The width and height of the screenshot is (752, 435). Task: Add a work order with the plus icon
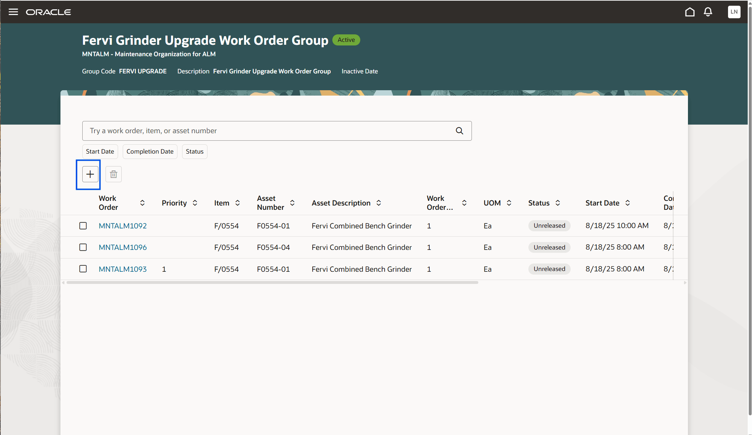point(90,174)
